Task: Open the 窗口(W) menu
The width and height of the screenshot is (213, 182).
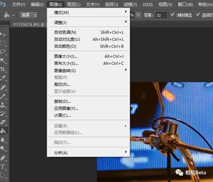Action: coord(185,4)
